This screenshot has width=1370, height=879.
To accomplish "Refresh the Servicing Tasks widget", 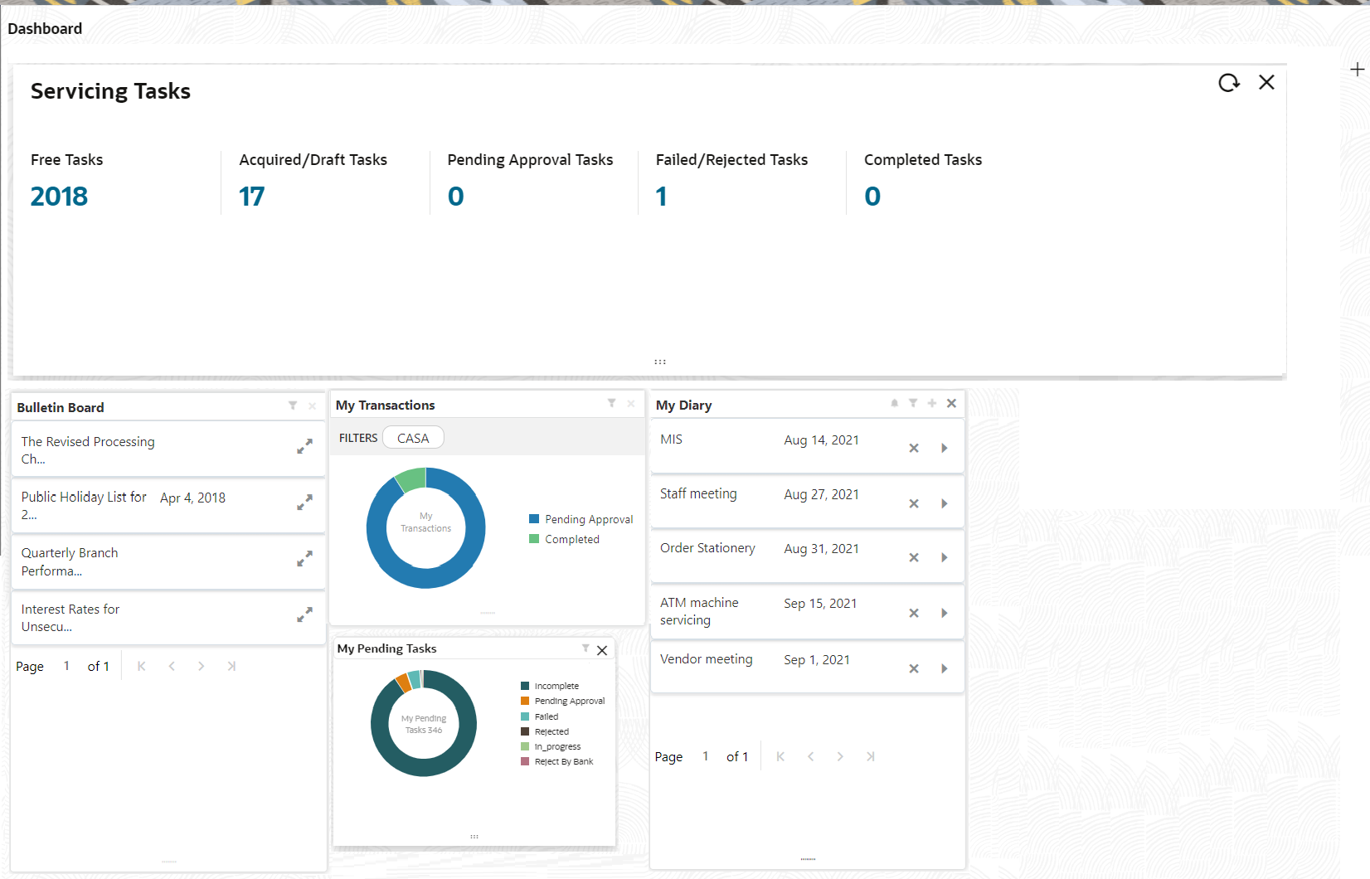I will pos(1228,83).
